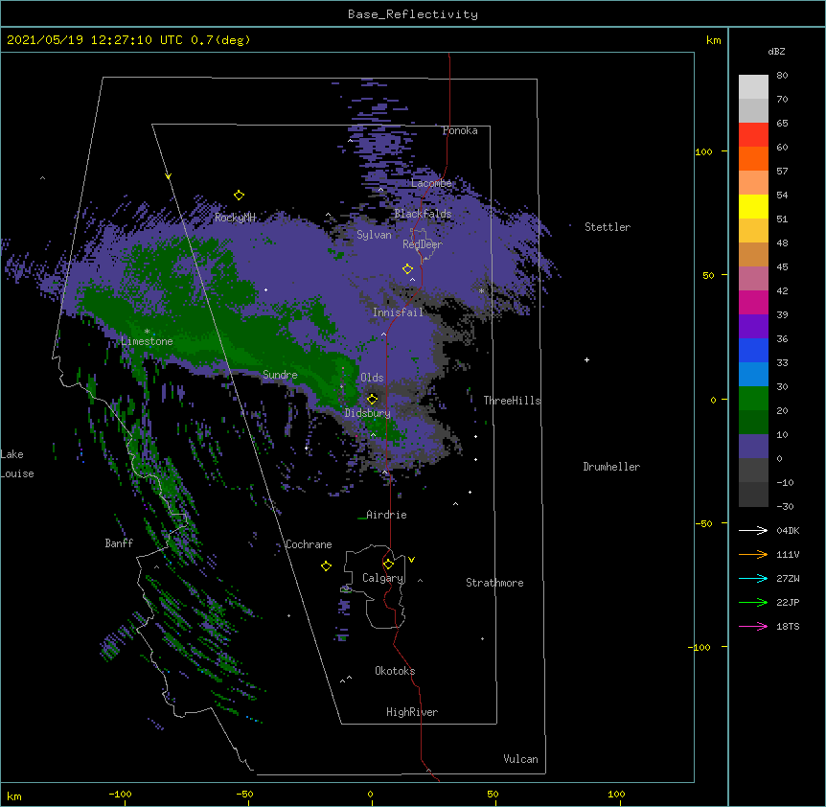Click the ThreeHills town label

[x=512, y=401]
